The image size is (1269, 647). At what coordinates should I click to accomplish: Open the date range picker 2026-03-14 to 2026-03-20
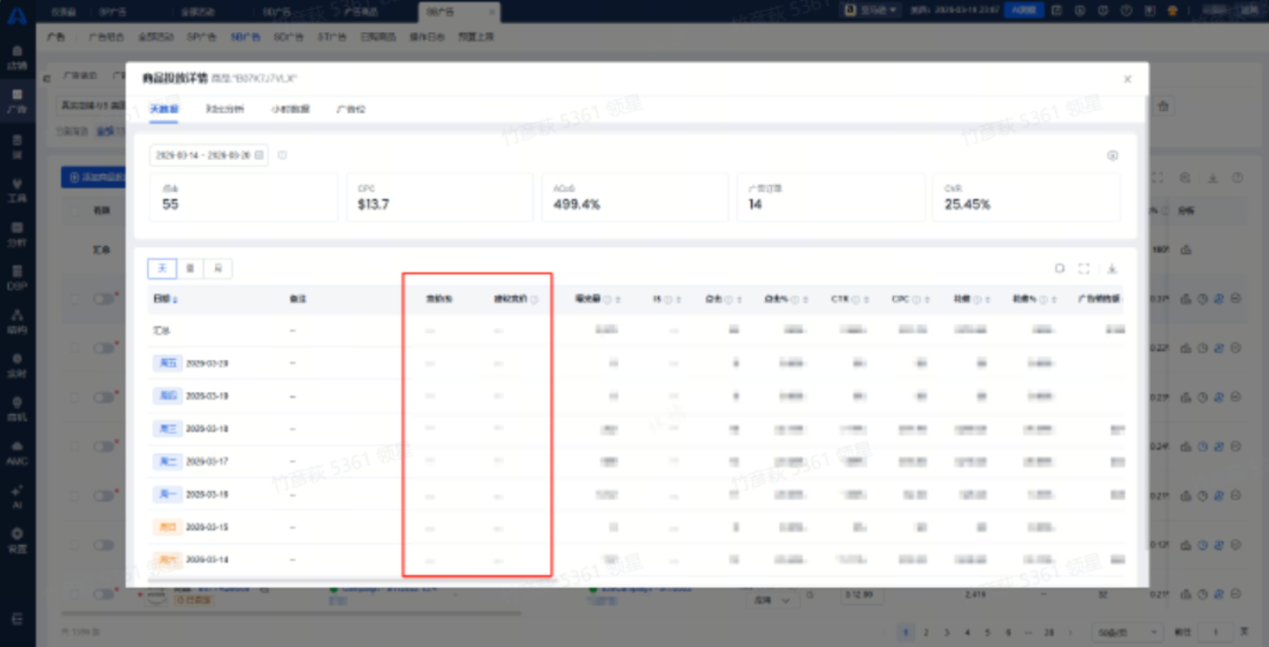[x=209, y=156]
